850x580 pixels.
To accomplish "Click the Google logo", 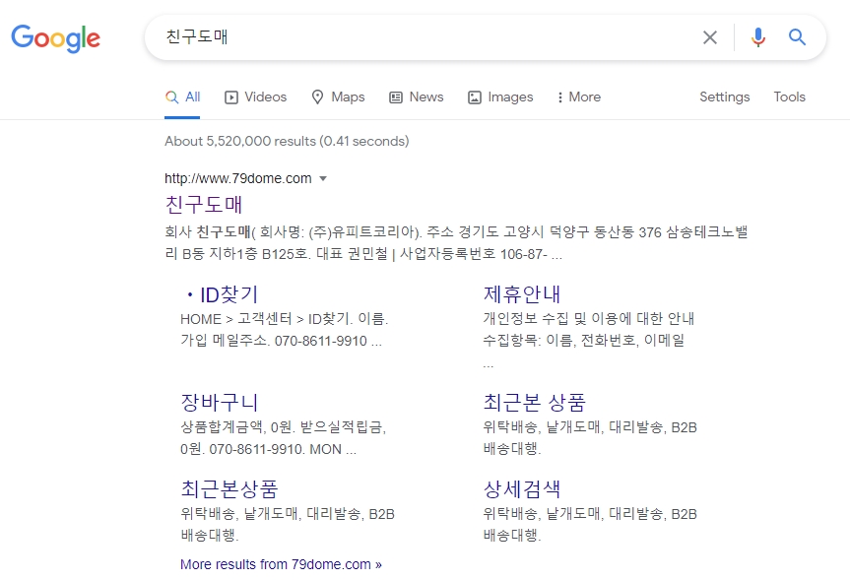I will pos(55,38).
